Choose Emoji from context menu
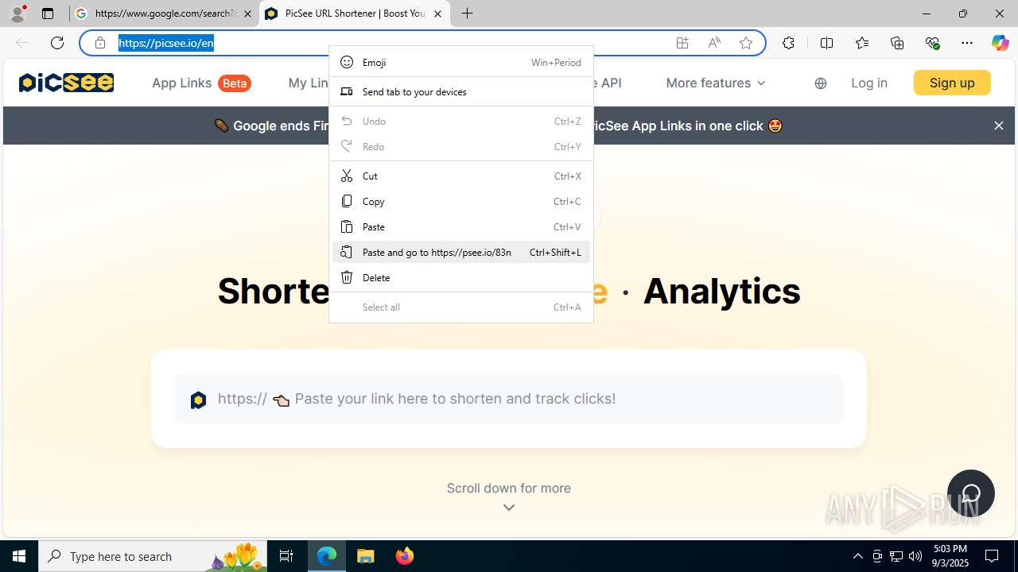The width and height of the screenshot is (1018, 572). pyautogui.click(x=461, y=62)
